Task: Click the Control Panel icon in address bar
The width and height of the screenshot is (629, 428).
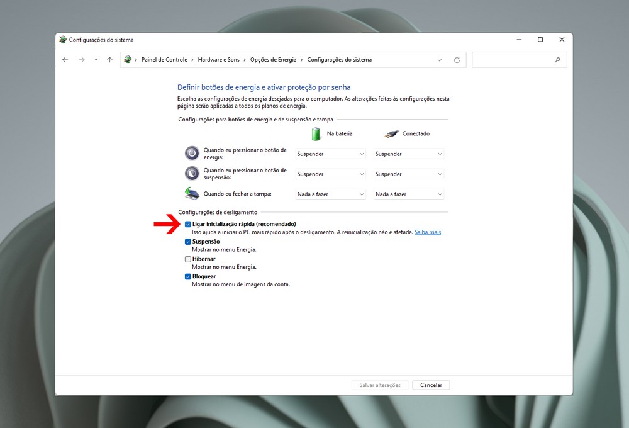Action: click(x=128, y=60)
